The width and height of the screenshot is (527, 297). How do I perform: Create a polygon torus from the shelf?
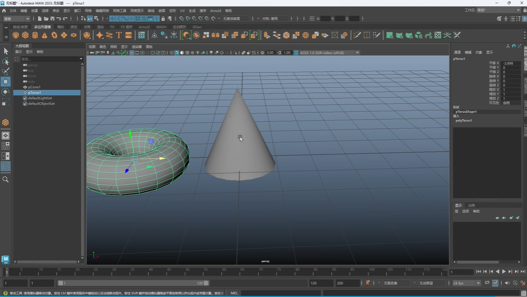54,35
